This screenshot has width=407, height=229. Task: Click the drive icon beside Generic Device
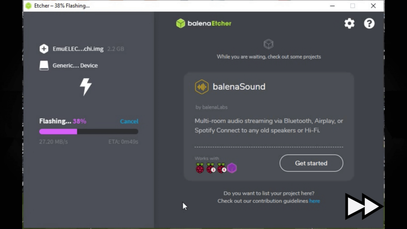[x=44, y=66]
